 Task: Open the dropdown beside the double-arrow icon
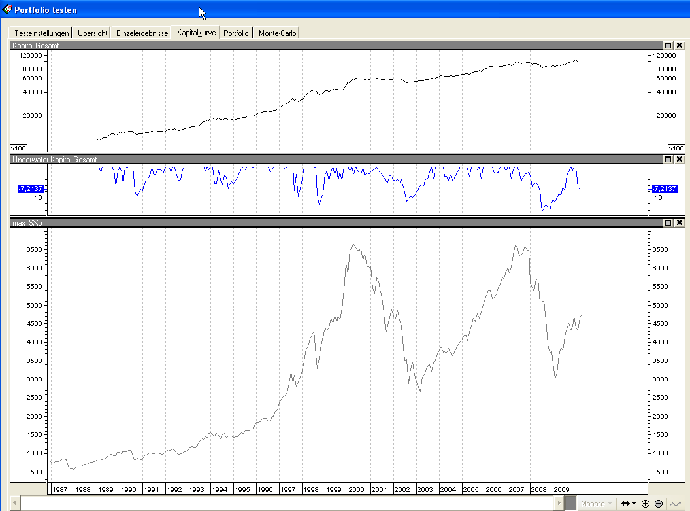(x=634, y=504)
